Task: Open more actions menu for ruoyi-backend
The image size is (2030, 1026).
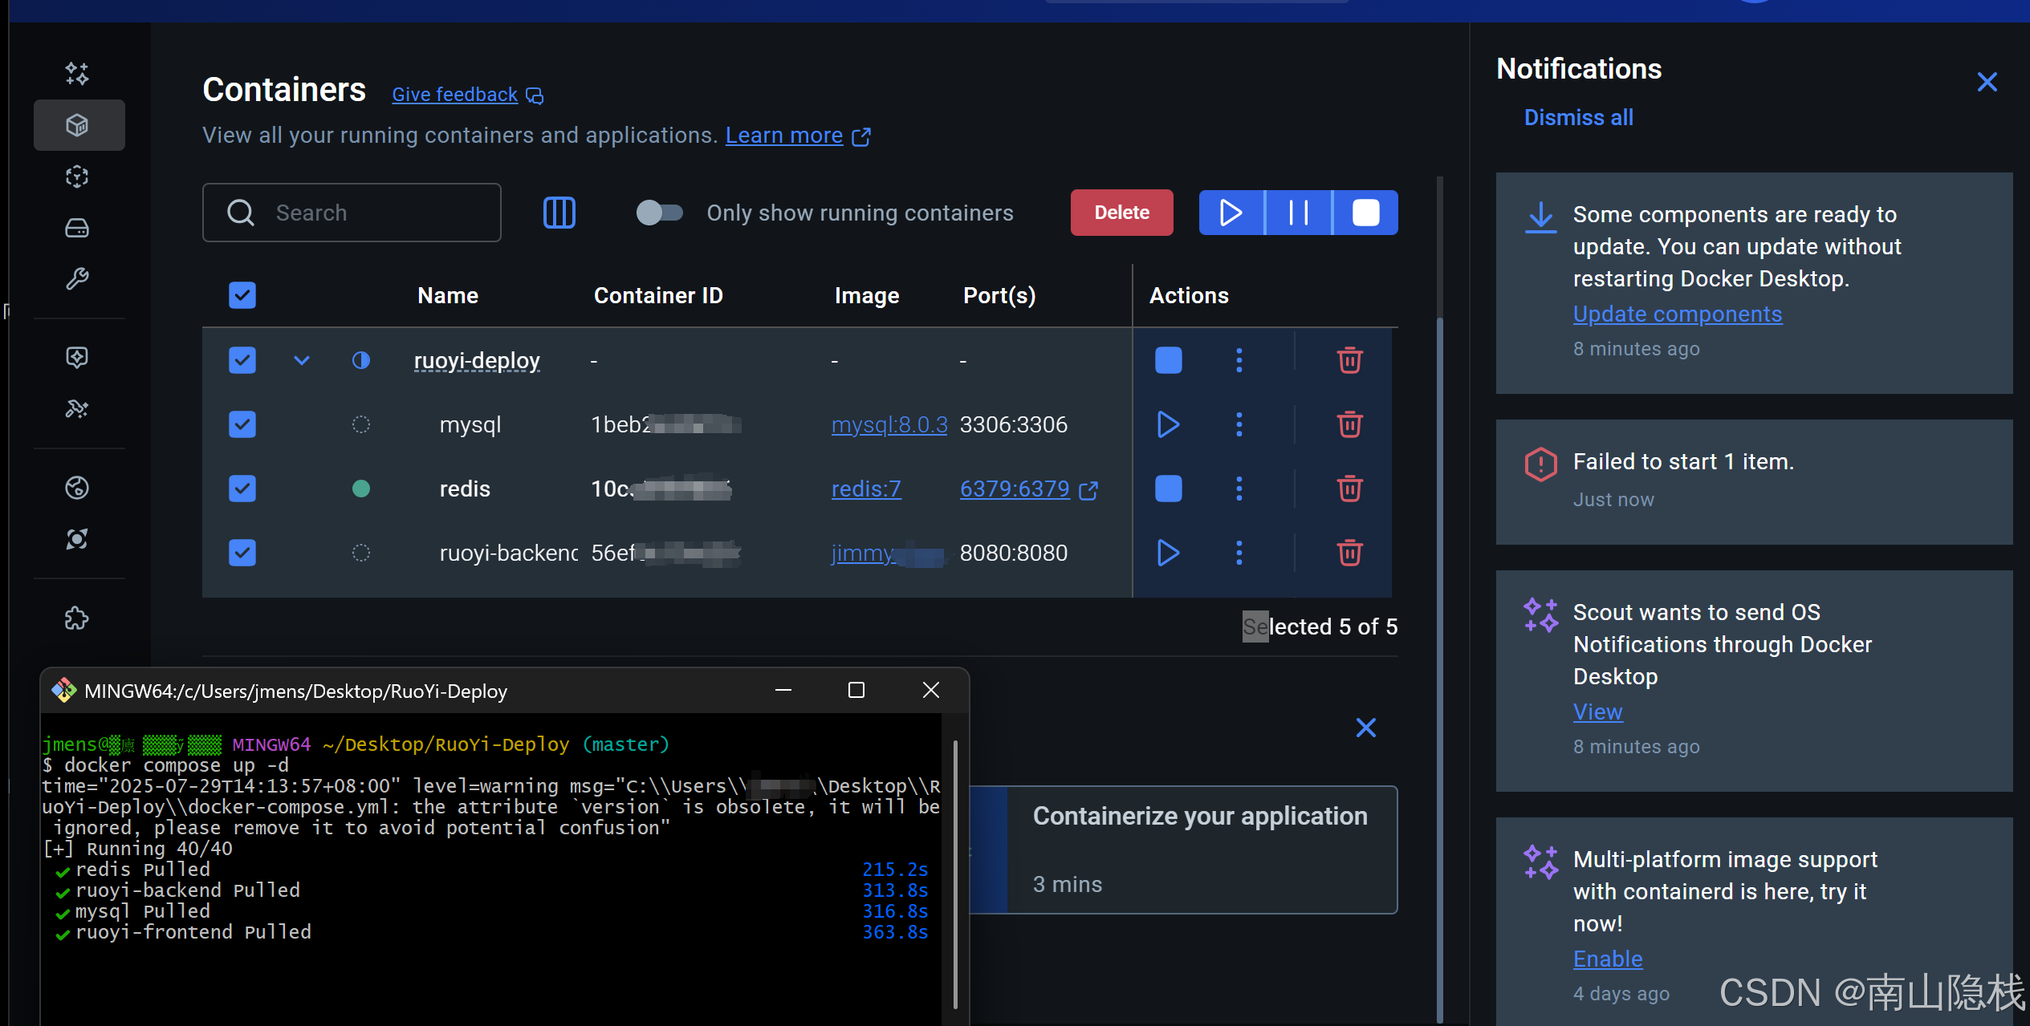Action: 1239,553
